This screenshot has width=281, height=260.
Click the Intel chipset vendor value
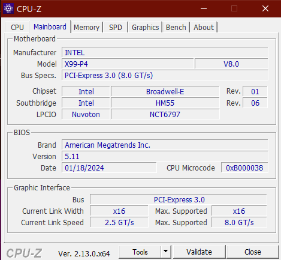pyautogui.click(x=86, y=91)
